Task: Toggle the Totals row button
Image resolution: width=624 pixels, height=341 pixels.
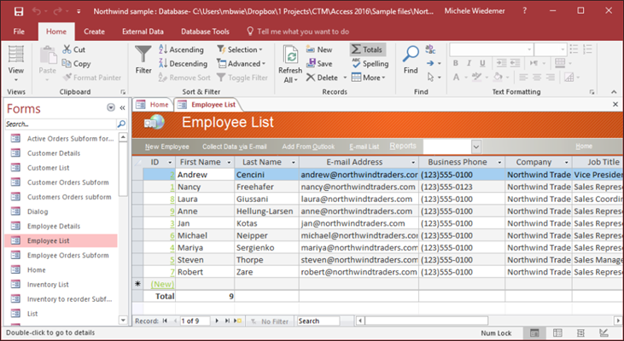Action: click(x=368, y=49)
